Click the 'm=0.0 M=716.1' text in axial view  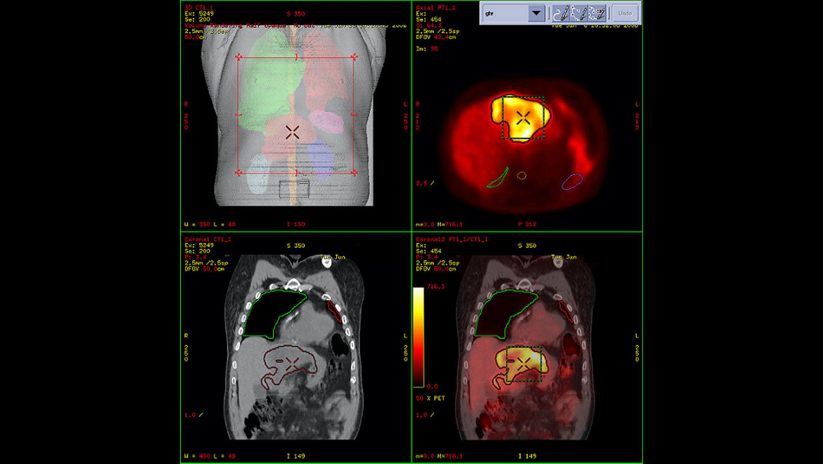point(440,224)
